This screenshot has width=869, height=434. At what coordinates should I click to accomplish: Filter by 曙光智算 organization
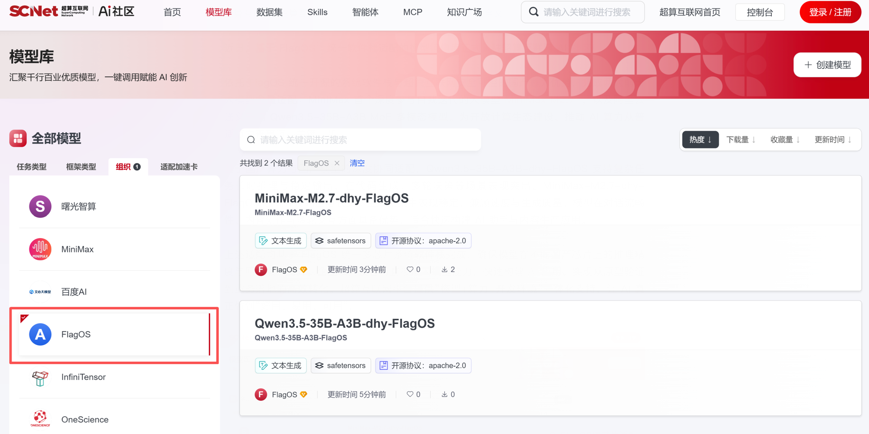[114, 206]
